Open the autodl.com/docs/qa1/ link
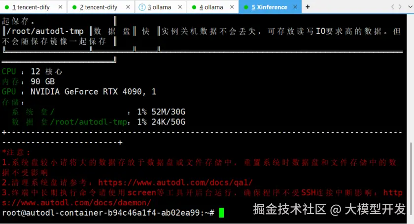This screenshot has height=224, width=414. click(175, 183)
